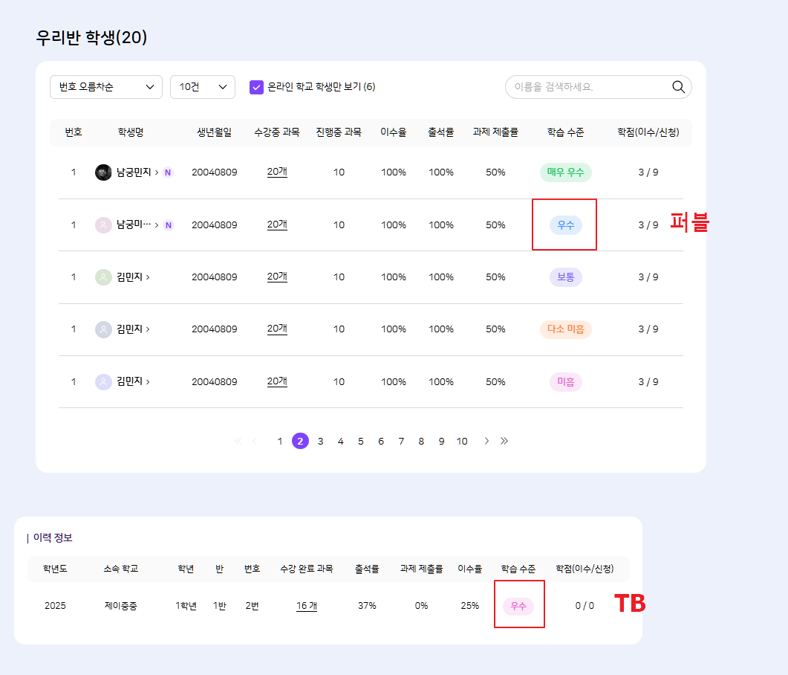Open 20개 courses link in first row

point(277,172)
